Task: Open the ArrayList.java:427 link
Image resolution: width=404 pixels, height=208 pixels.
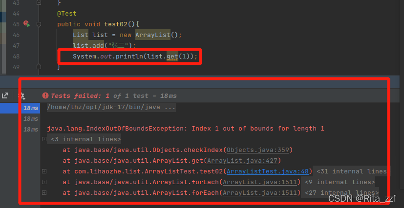Action: [242, 160]
